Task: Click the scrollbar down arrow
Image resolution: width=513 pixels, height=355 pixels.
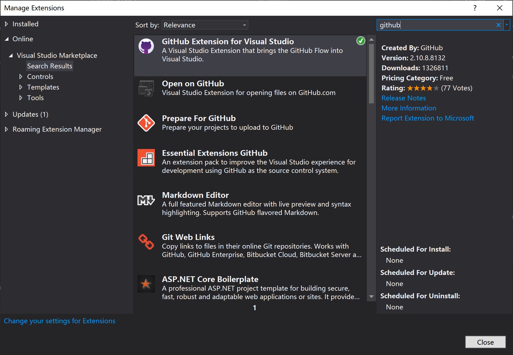Action: [371, 297]
